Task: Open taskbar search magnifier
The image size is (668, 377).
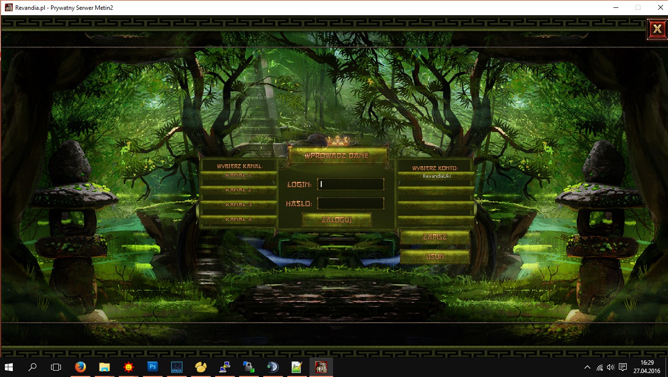Action: 32,367
